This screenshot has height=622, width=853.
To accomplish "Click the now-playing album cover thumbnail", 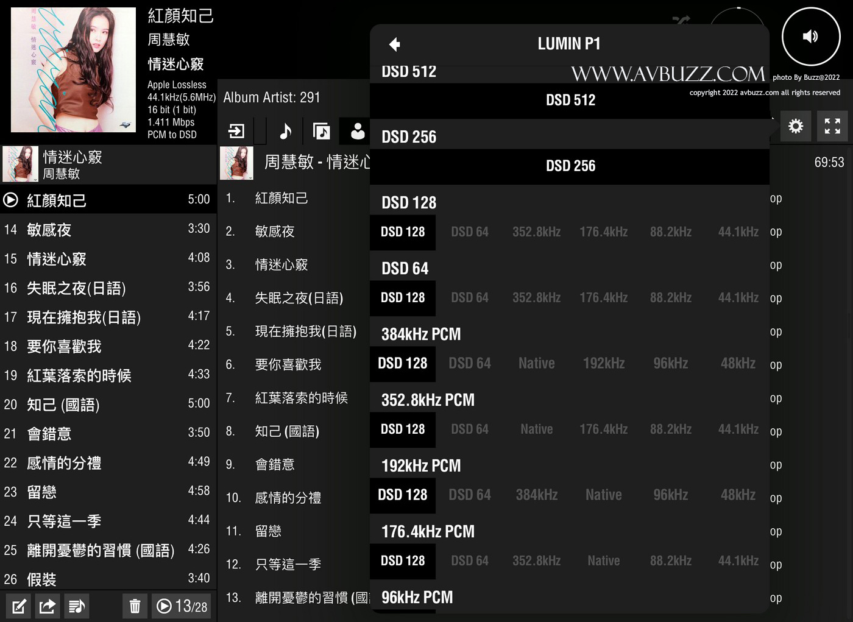I will click(x=73, y=69).
